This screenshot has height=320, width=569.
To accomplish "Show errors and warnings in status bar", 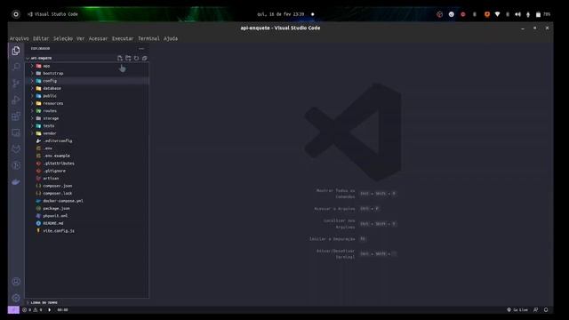I will point(32,310).
